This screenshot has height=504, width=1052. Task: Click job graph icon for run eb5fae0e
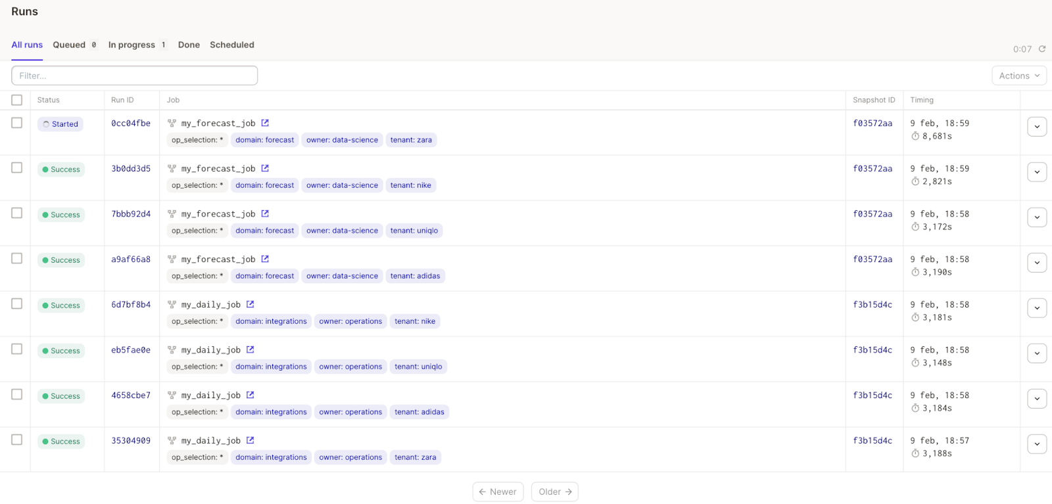coord(172,350)
